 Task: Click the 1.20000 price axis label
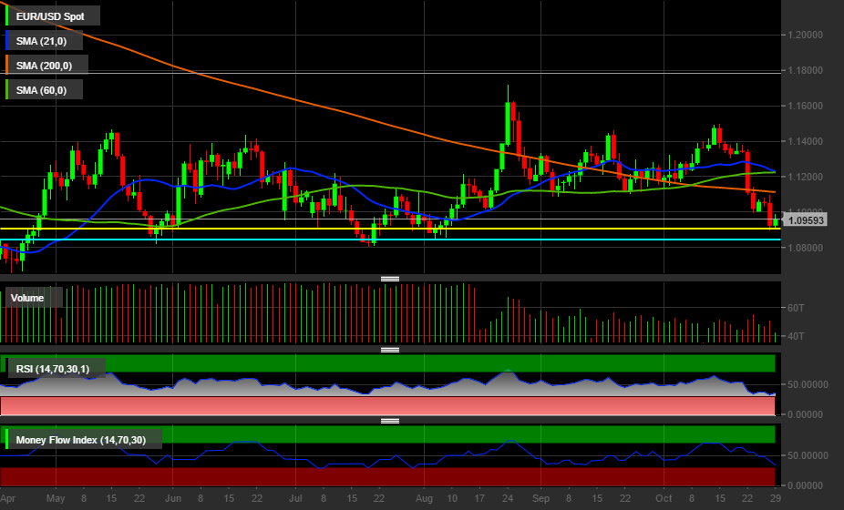(809, 35)
